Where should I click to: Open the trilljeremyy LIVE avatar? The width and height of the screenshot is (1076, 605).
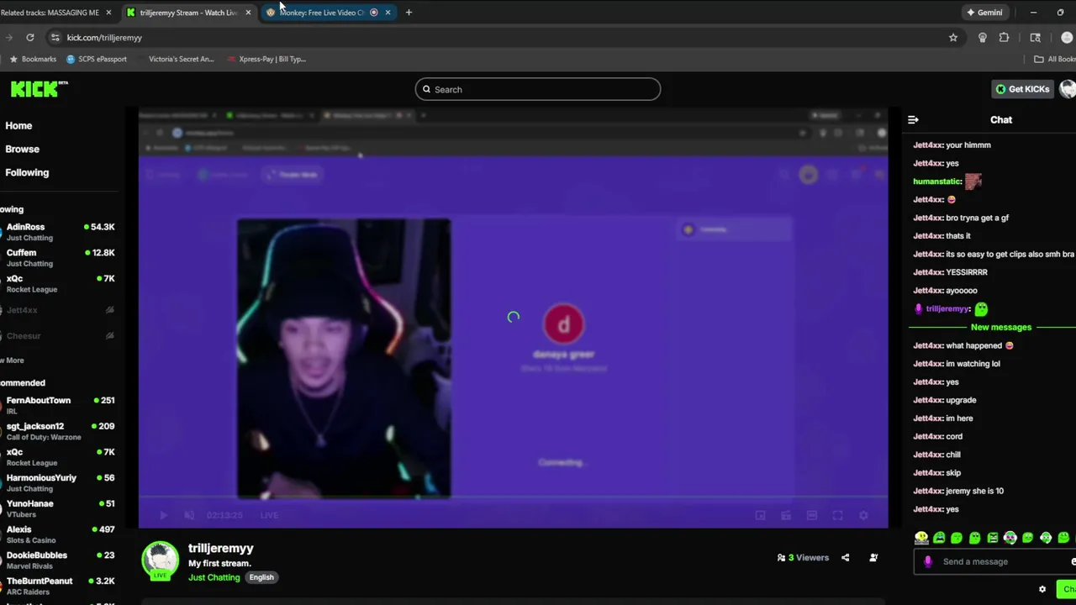pyautogui.click(x=160, y=561)
